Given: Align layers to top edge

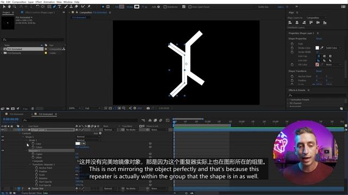Looking at the screenshot, I should (311, 23).
